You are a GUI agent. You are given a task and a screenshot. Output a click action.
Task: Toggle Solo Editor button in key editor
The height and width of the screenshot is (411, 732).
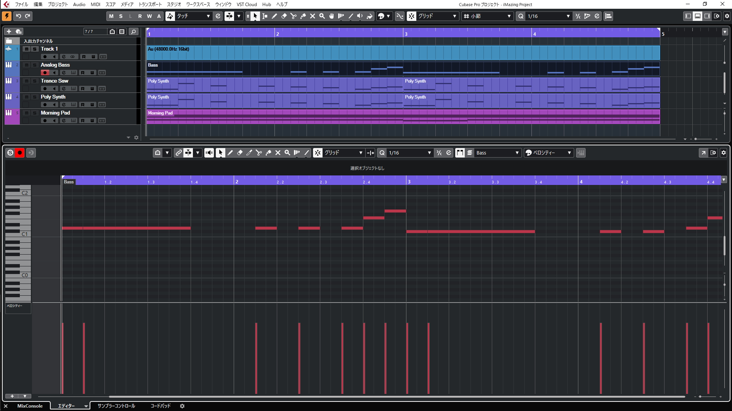pos(10,153)
